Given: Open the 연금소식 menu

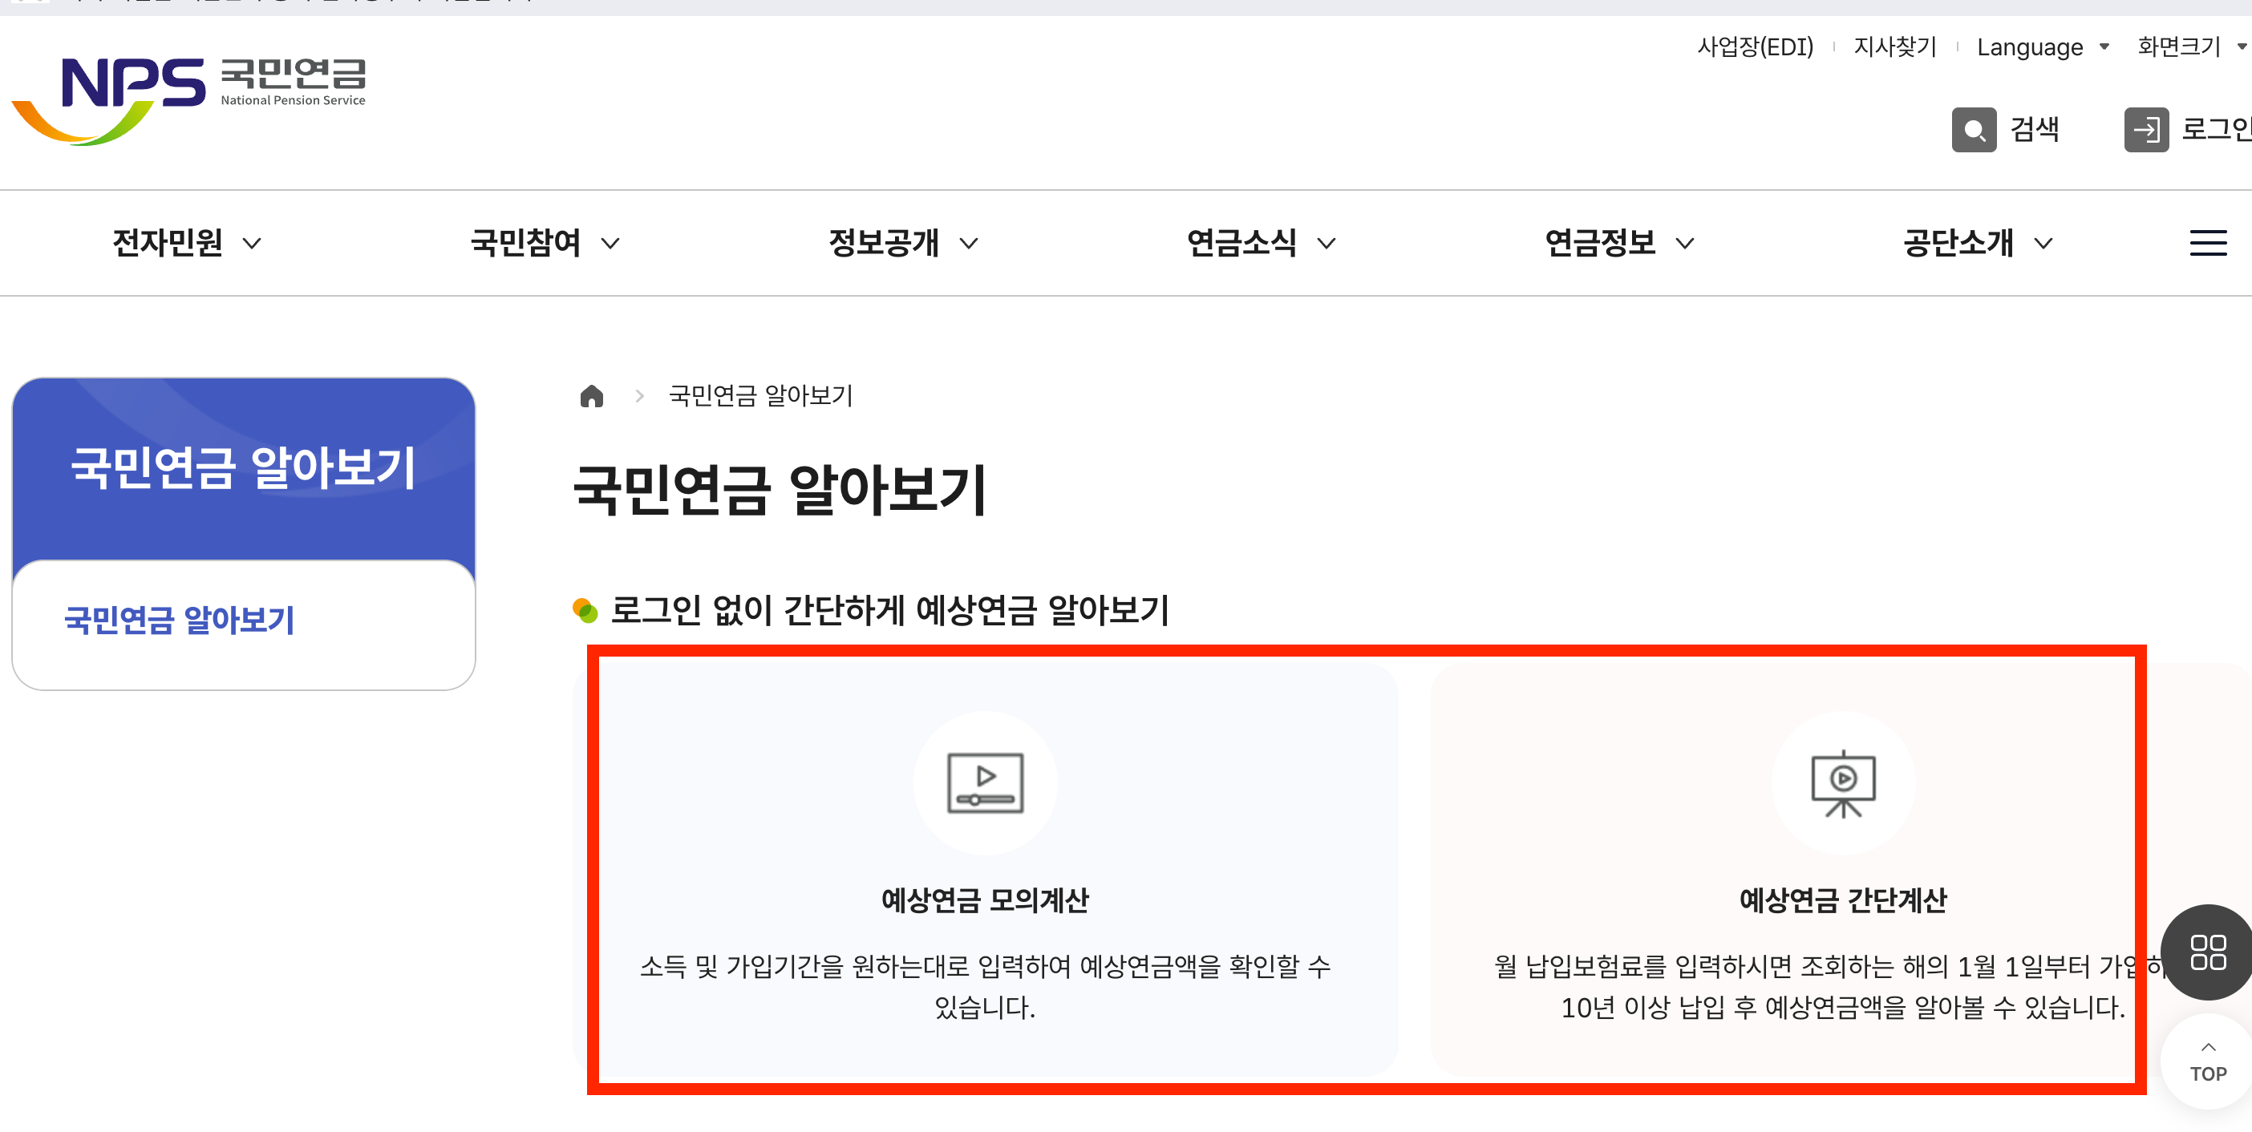Looking at the screenshot, I should coord(1260,243).
